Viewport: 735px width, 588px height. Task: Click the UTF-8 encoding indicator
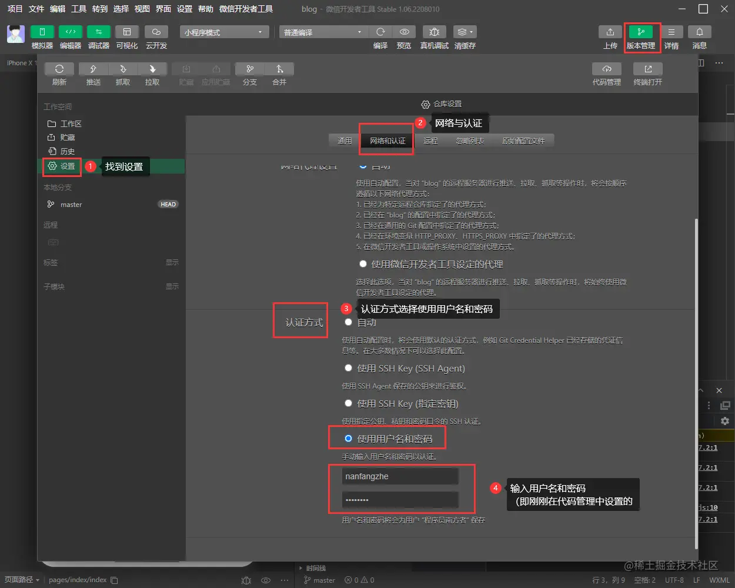pos(674,580)
